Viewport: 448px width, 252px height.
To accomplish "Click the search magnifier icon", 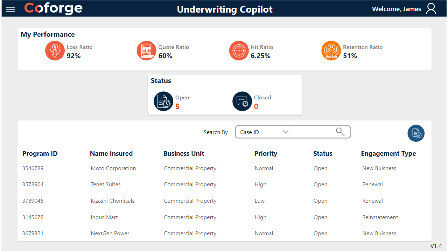I will [x=340, y=132].
